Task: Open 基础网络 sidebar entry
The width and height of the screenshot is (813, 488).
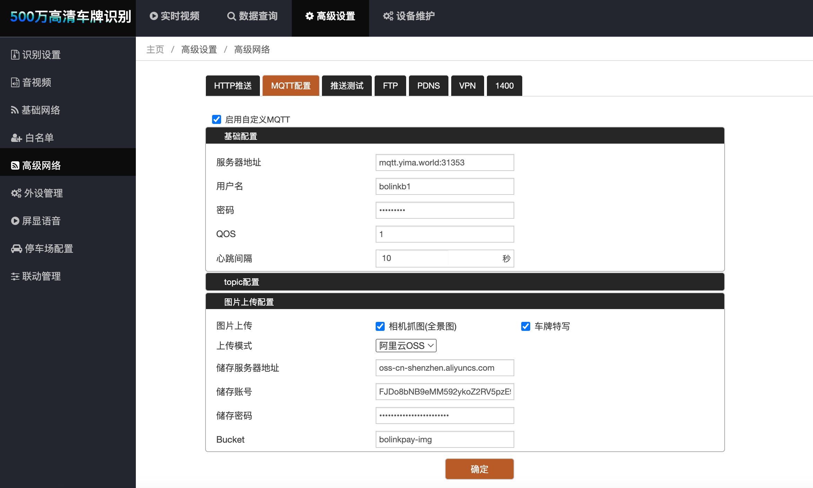Action: [68, 110]
